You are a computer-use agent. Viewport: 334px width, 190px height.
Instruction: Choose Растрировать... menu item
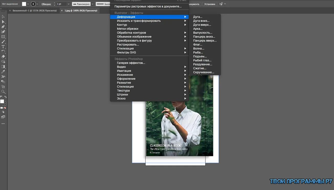pyautogui.click(x=149, y=44)
